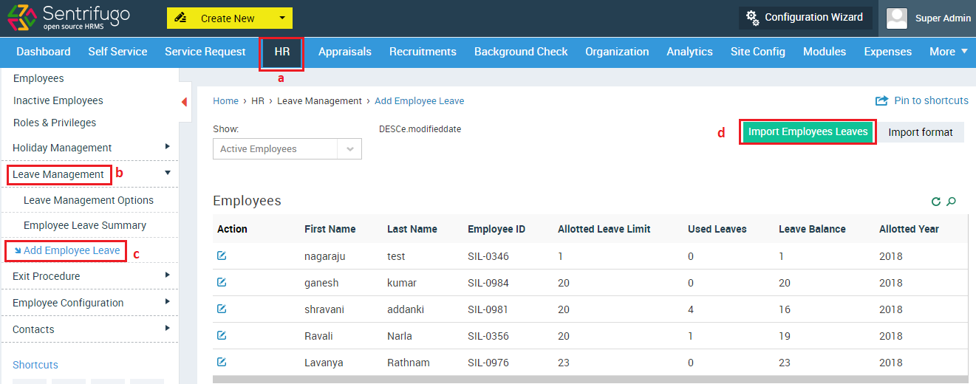Sort by Last Name column
The width and height of the screenshot is (976, 384).
click(x=412, y=229)
